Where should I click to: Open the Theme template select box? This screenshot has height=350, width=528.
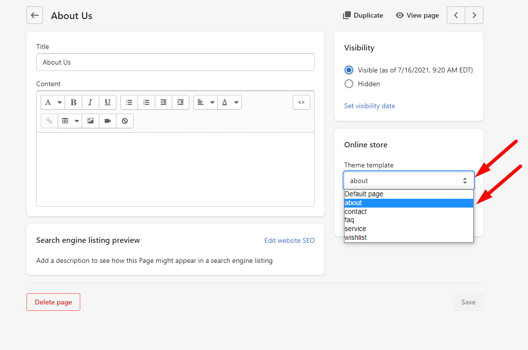click(x=409, y=181)
